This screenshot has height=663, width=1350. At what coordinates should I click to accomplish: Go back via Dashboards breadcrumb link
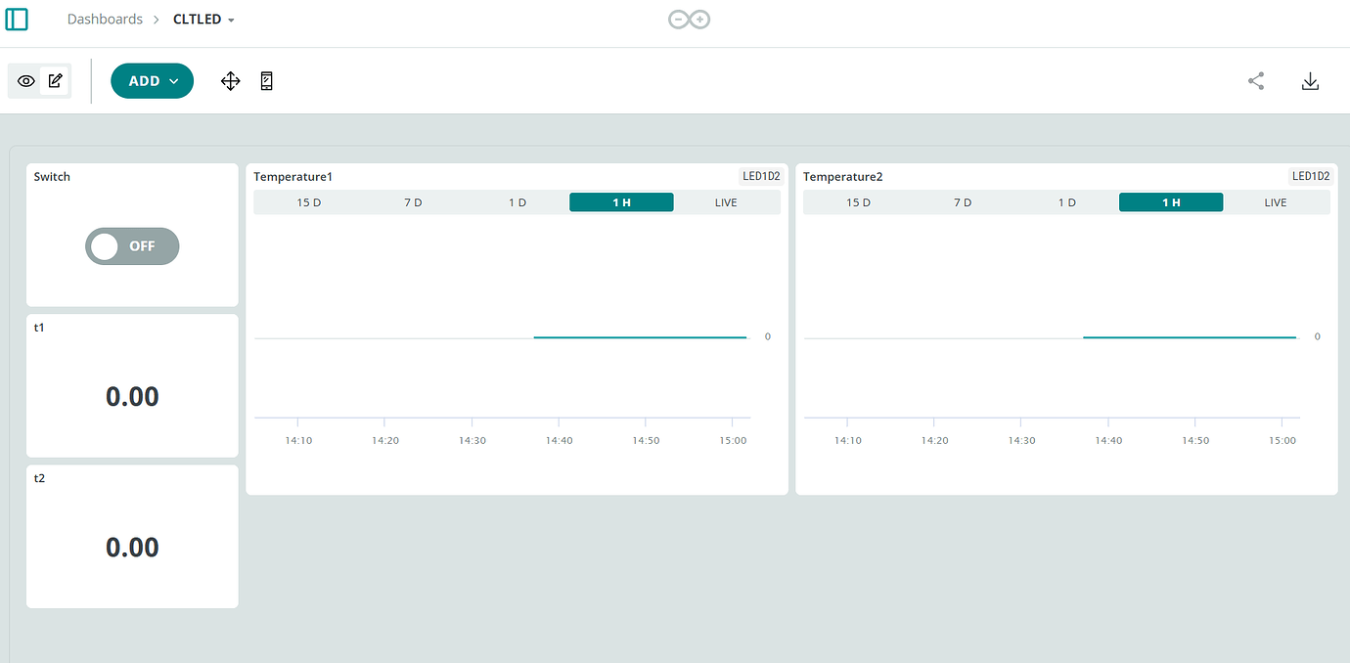(x=105, y=19)
